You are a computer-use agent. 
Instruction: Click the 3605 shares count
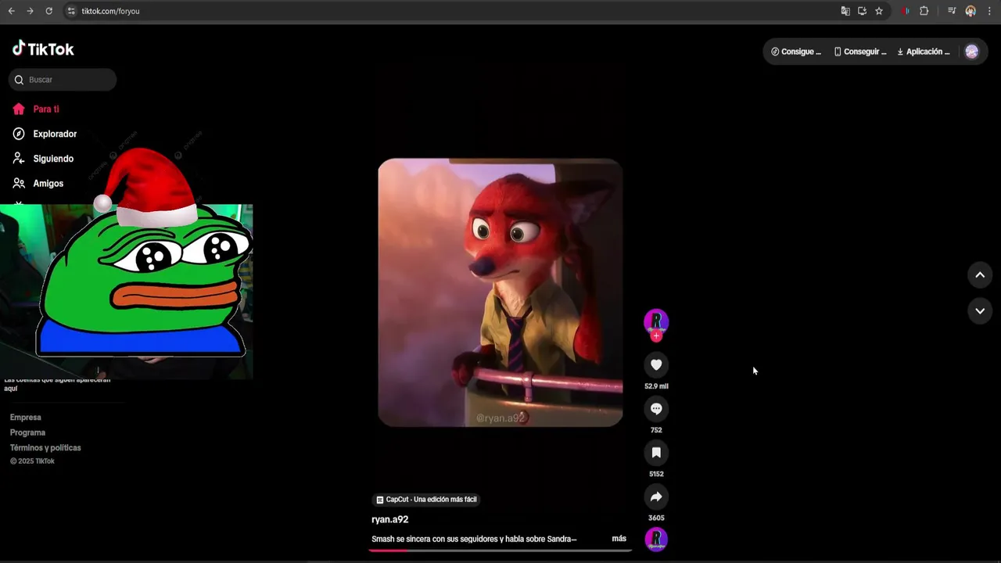[656, 518]
